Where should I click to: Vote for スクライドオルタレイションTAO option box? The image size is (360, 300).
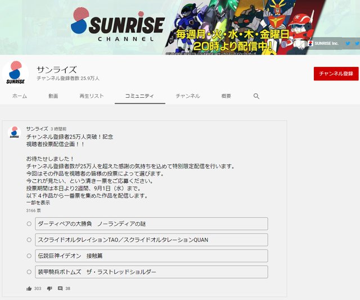point(151,240)
